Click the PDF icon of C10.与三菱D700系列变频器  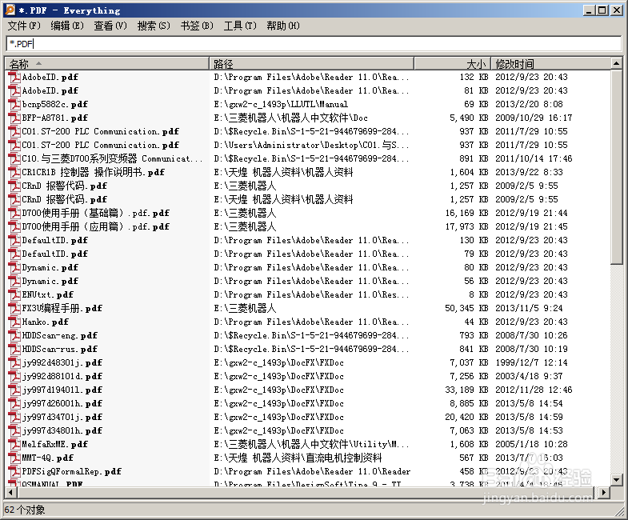[x=14, y=158]
